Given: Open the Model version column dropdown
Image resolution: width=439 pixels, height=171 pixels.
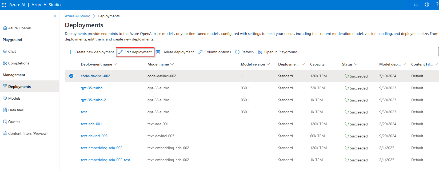Looking at the screenshot, I should (x=268, y=64).
